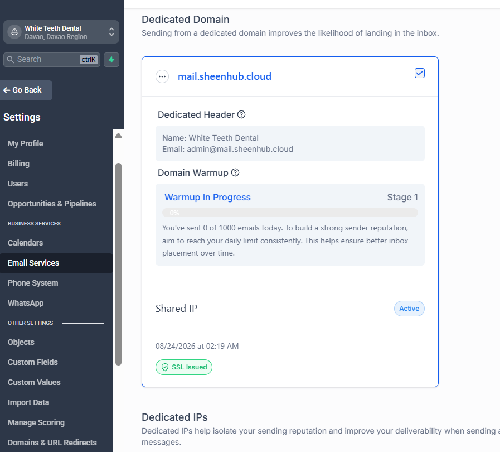Click the ctrlK shortcut badge
The width and height of the screenshot is (500, 452).
click(x=88, y=60)
